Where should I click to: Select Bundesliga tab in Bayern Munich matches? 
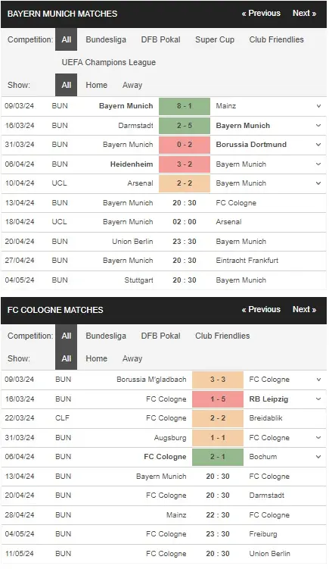click(x=106, y=39)
